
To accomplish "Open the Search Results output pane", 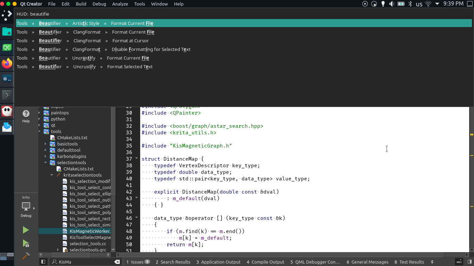I will [173, 262].
